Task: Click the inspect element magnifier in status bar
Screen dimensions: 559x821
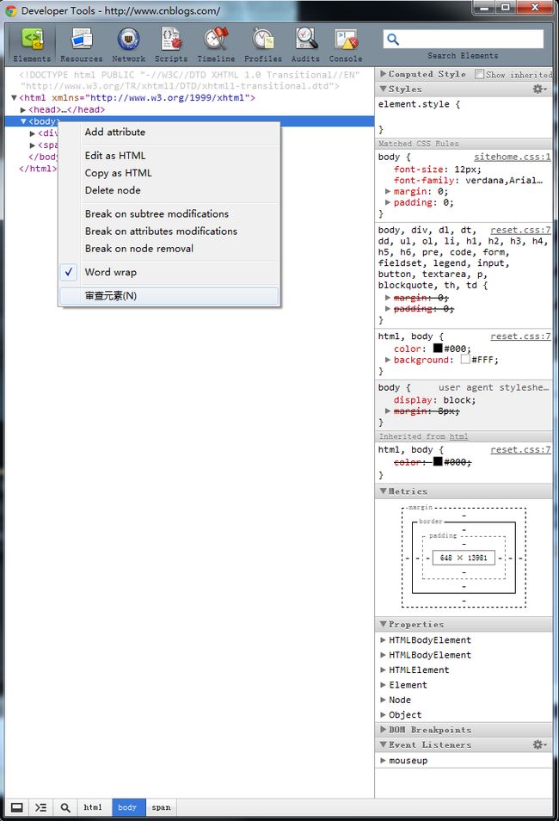Action: pos(64,807)
